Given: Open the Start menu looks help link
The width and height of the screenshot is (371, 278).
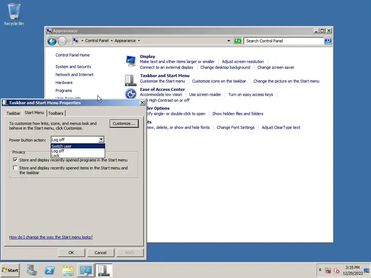Looking at the screenshot, I should 51,237.
